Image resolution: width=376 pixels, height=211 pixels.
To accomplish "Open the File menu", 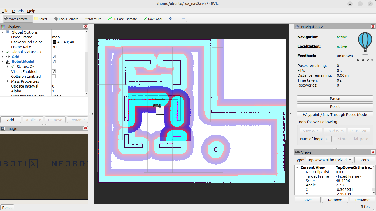I will [5, 11].
